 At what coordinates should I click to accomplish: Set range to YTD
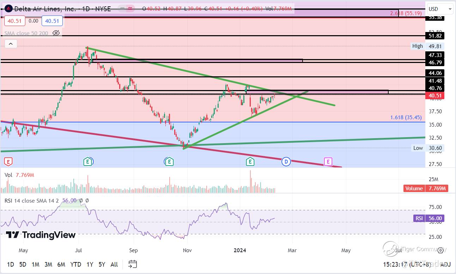point(76,264)
